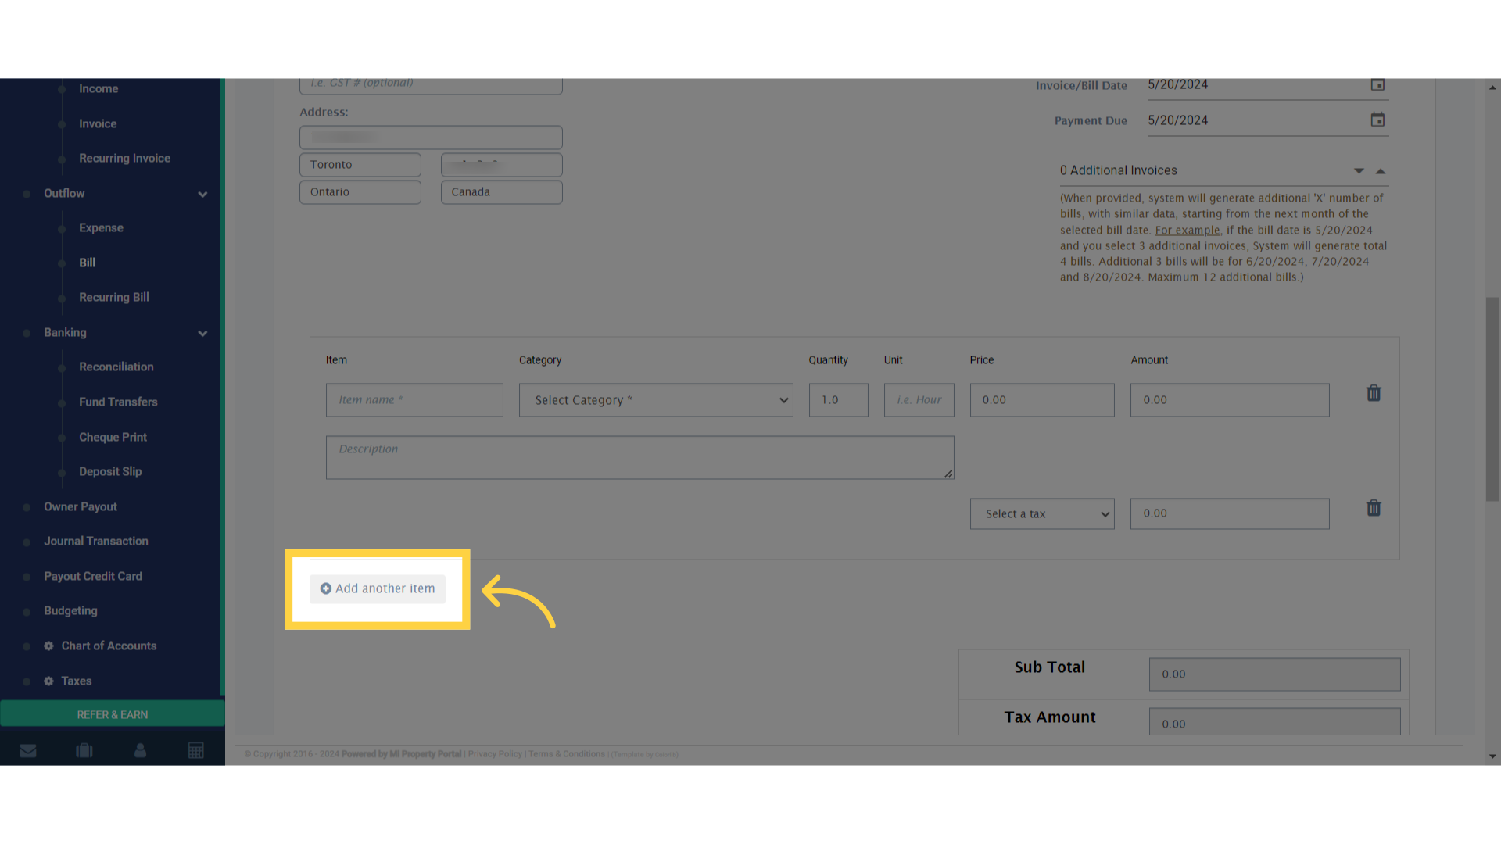Open Recurring Invoice in the sidebar

pyautogui.click(x=124, y=158)
